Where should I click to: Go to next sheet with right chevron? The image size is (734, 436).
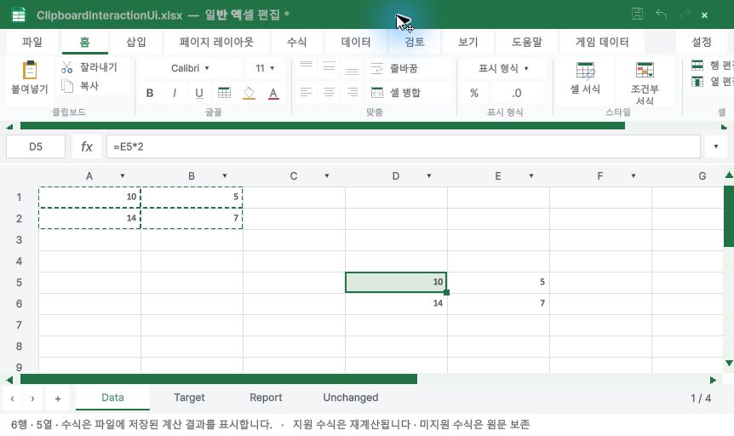click(x=32, y=399)
